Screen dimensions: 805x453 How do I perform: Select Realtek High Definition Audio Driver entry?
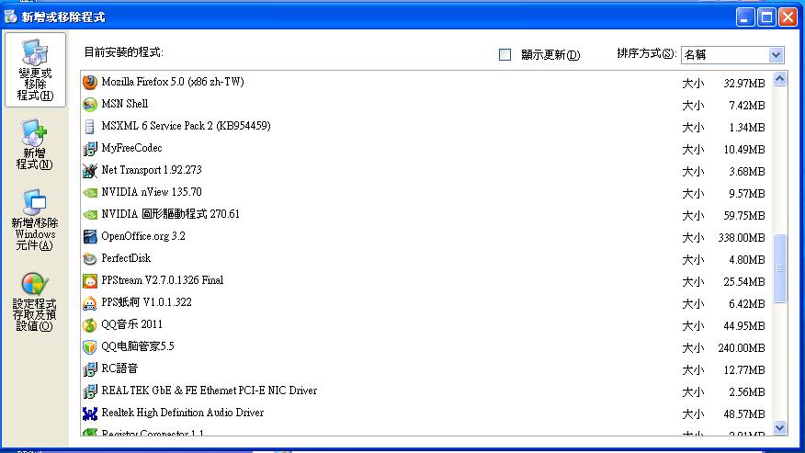click(426, 413)
